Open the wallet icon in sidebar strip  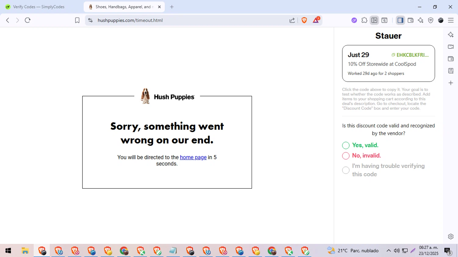pos(451,59)
